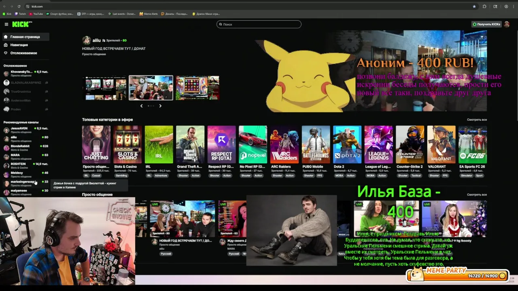The width and height of the screenshot is (518, 291).
Task: Go to Главная страница in sidebar
Action: pyautogui.click(x=26, y=37)
